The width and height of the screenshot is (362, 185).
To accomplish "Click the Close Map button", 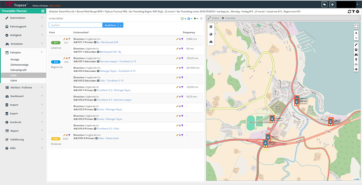I will (x=228, y=18).
